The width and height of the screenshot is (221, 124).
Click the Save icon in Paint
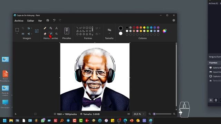point(48,20)
